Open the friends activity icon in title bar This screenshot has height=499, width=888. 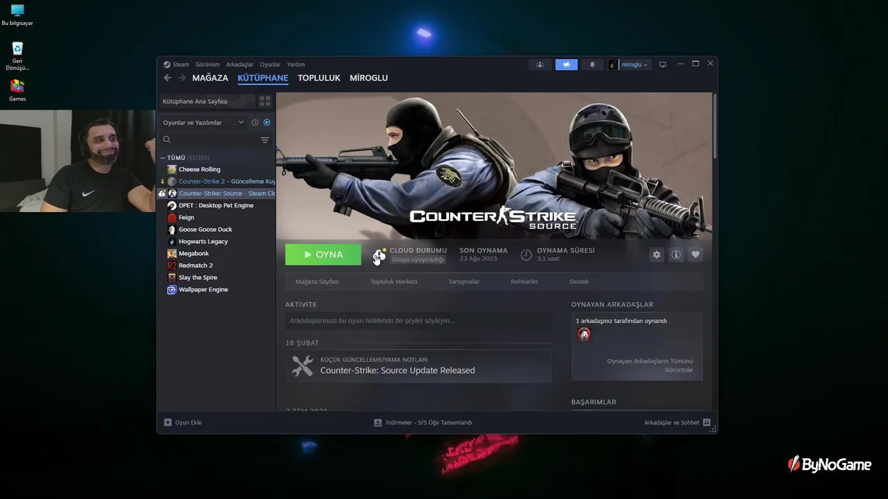coord(540,64)
